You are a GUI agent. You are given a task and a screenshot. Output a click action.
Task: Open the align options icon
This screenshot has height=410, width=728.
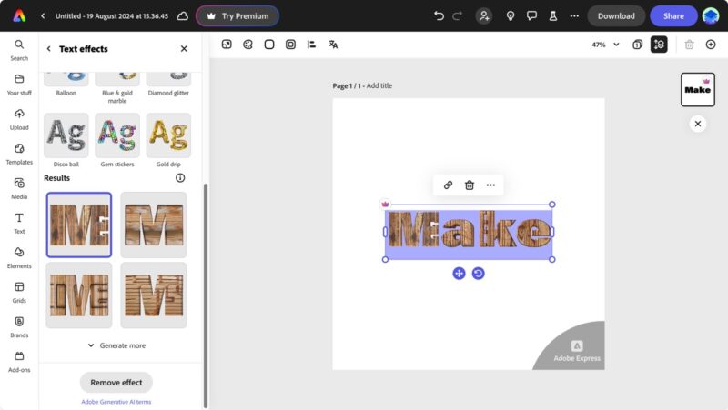(x=311, y=45)
